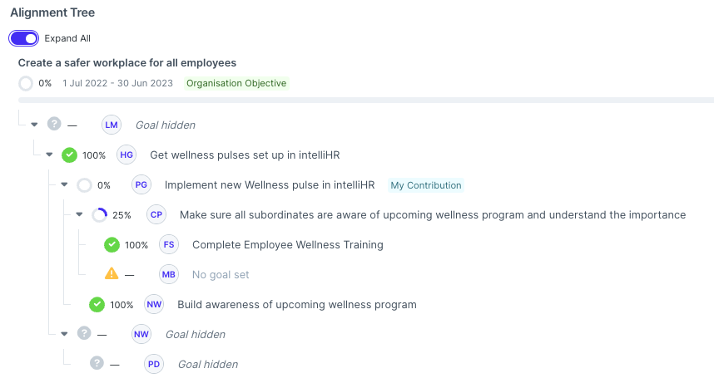Viewport: 714px width, 378px height.
Task: Click green checkmark beside Complete Employee Wellness Training
Action: pyautogui.click(x=112, y=245)
